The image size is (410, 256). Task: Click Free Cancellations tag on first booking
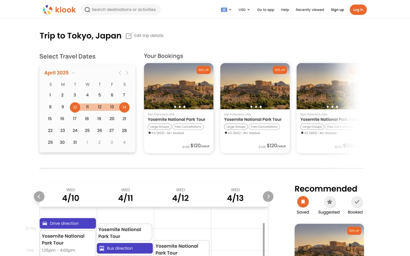point(188,127)
